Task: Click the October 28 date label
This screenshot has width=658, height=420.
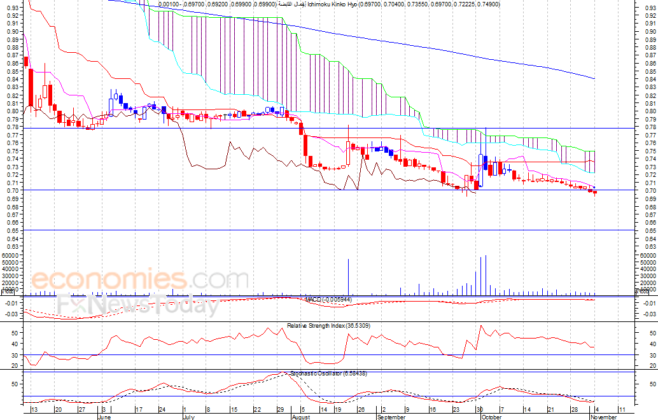Action: click(x=575, y=410)
